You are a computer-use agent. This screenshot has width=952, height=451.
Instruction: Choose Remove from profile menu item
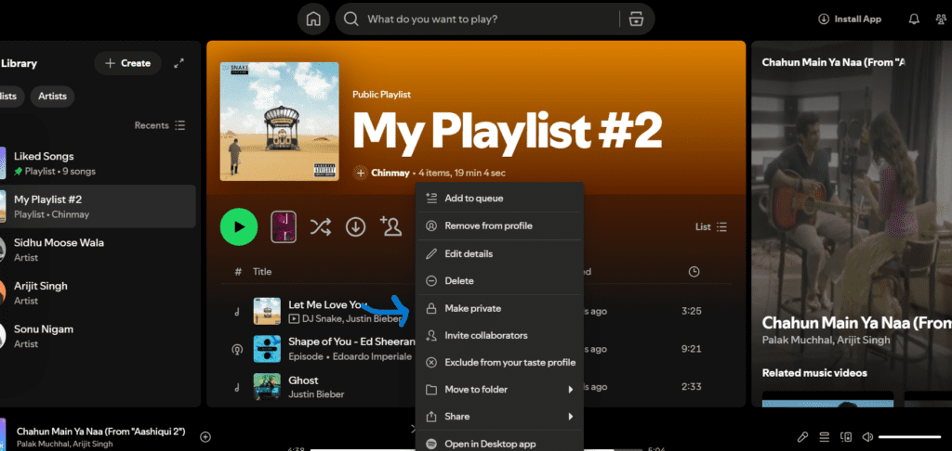click(499, 226)
